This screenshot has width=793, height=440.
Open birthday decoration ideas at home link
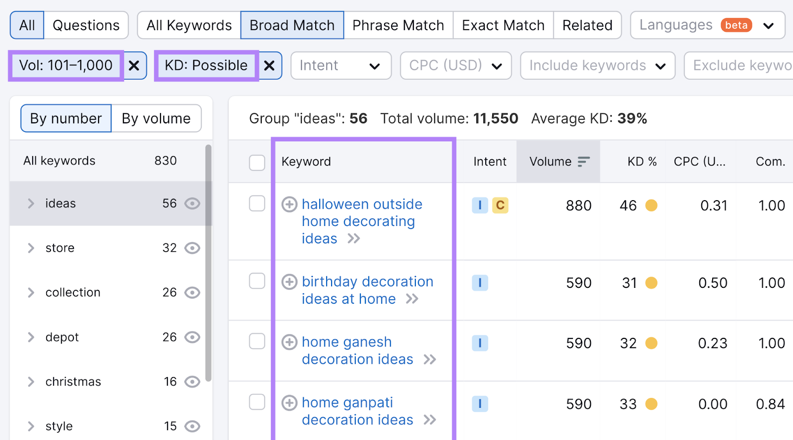click(x=367, y=290)
